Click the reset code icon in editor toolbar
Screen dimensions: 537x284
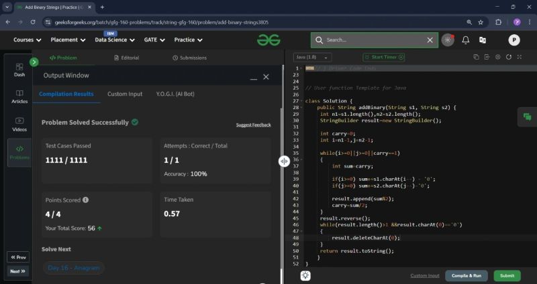click(x=509, y=58)
